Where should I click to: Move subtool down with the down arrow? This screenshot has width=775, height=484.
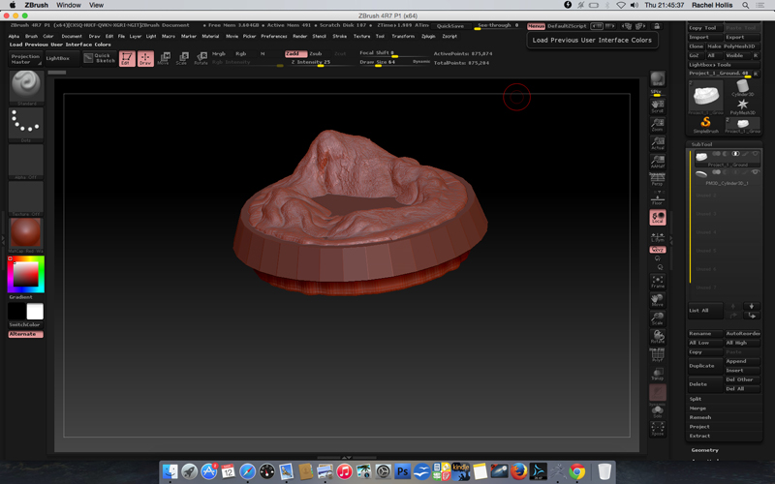(752, 306)
